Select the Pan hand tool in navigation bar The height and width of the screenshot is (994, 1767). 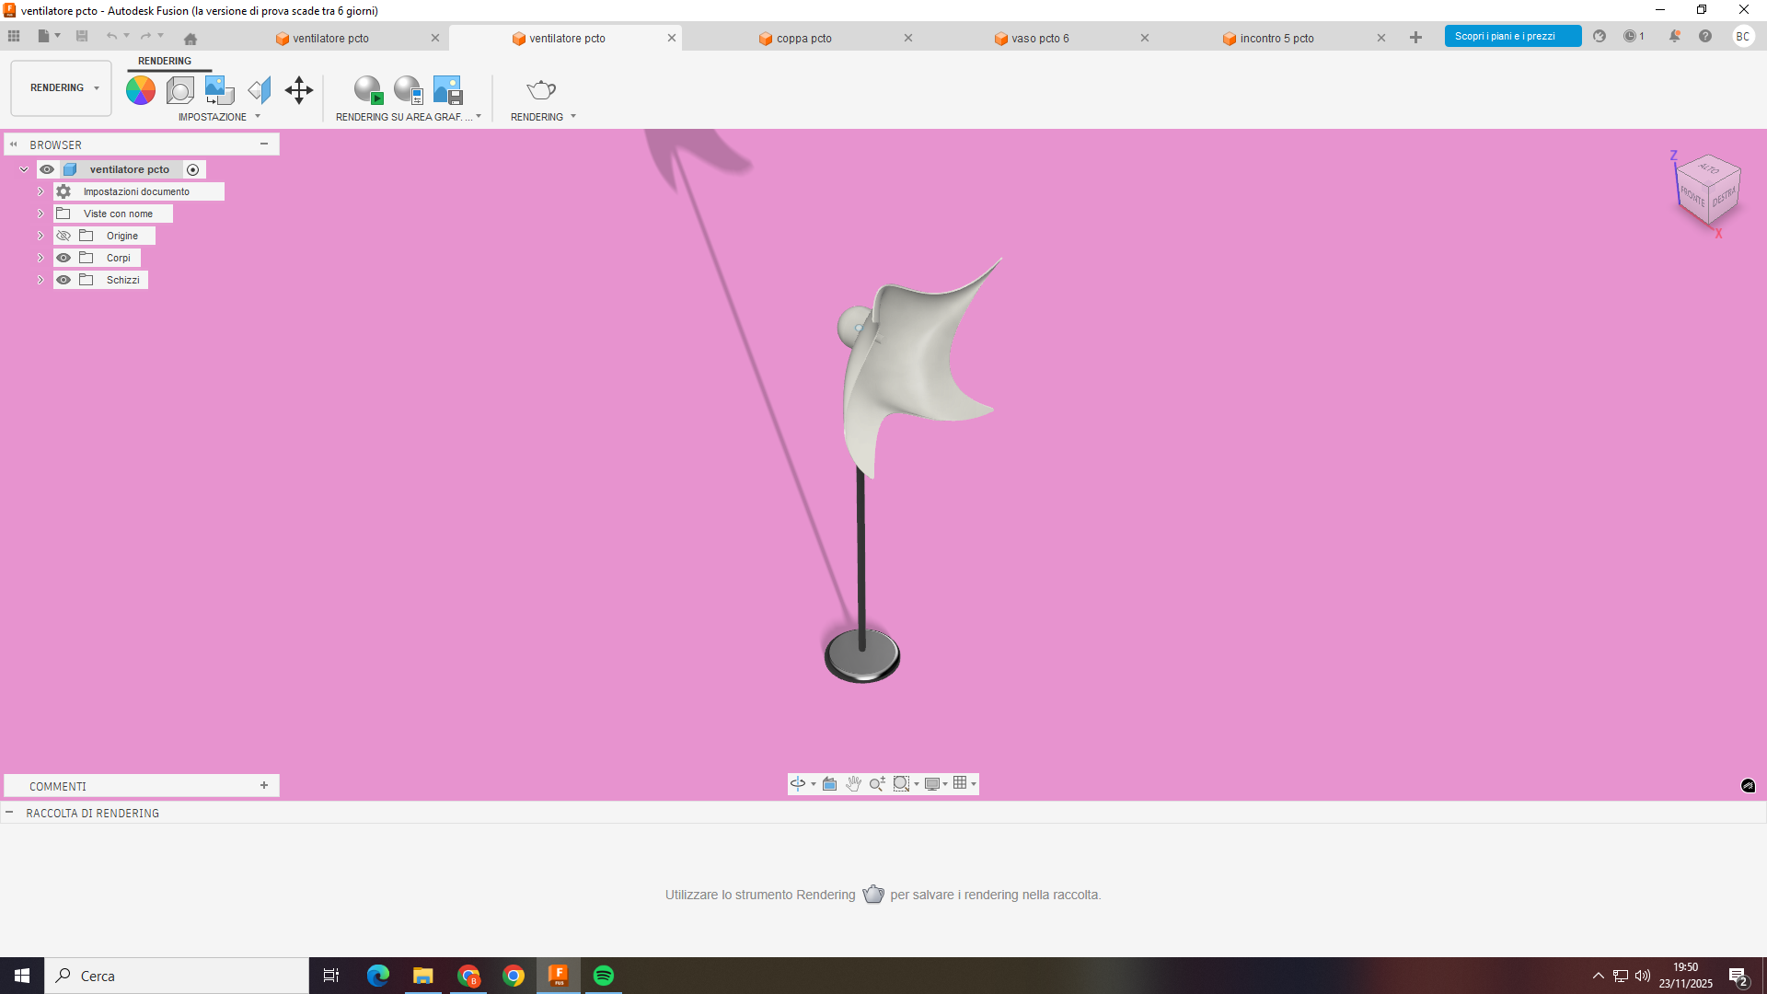853,783
